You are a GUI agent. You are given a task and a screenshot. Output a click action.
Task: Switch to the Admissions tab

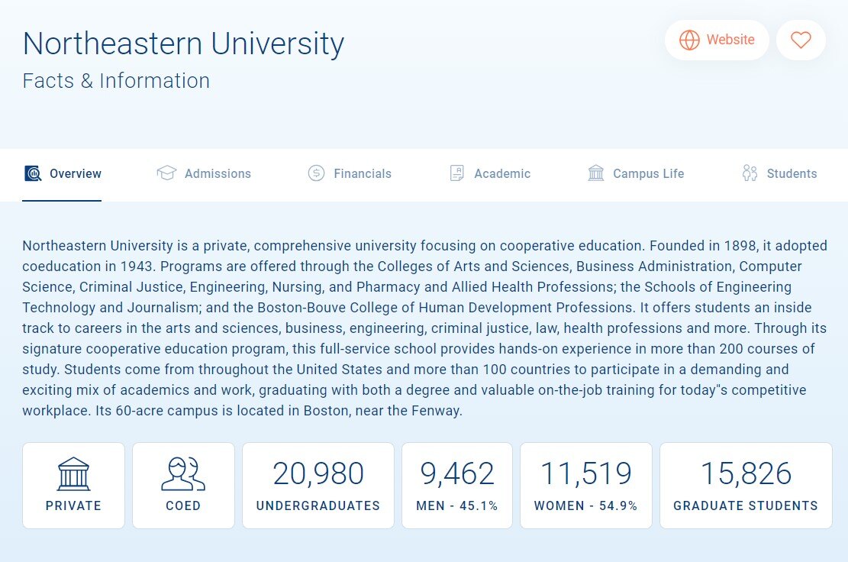218,174
